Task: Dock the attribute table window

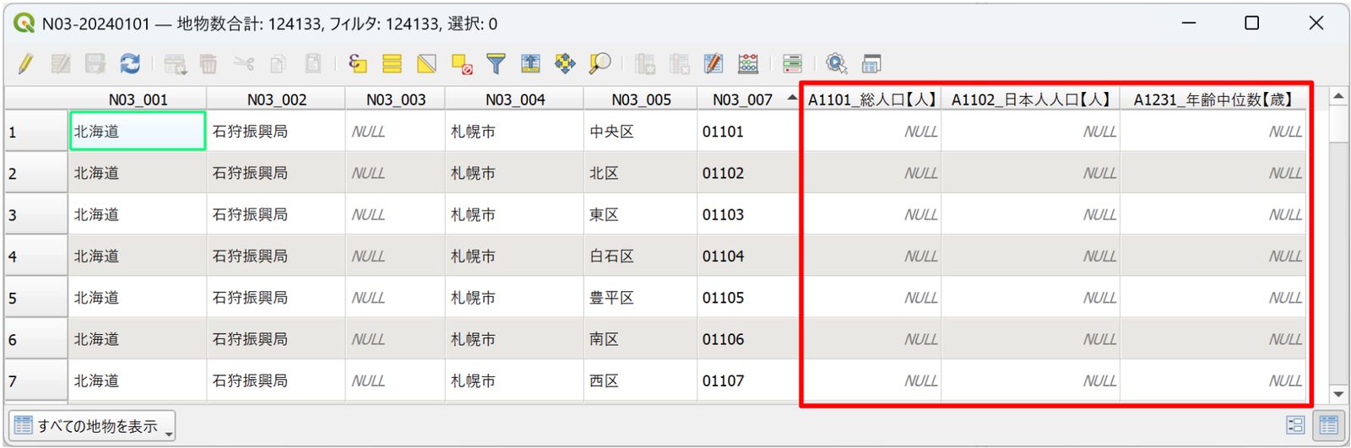Action: (x=871, y=63)
